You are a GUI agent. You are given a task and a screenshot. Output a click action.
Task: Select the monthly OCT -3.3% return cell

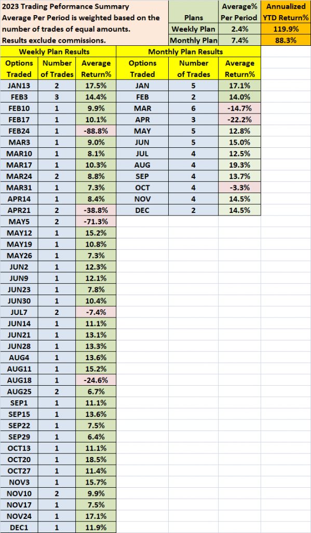[x=239, y=187]
